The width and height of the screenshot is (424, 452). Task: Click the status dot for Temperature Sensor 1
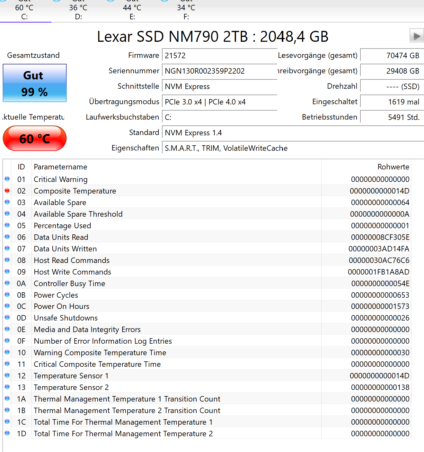(7, 375)
